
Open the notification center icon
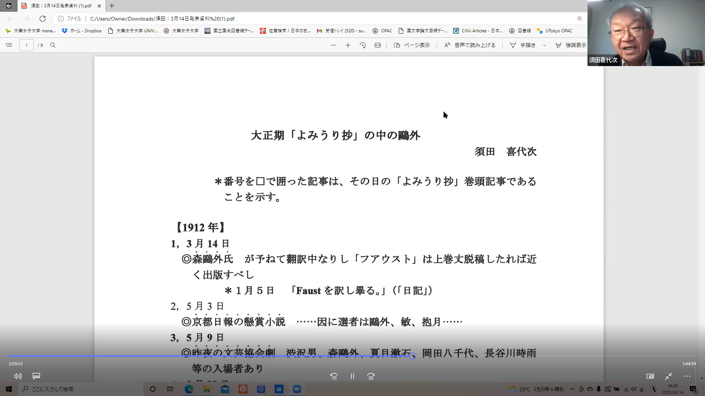[x=693, y=389]
